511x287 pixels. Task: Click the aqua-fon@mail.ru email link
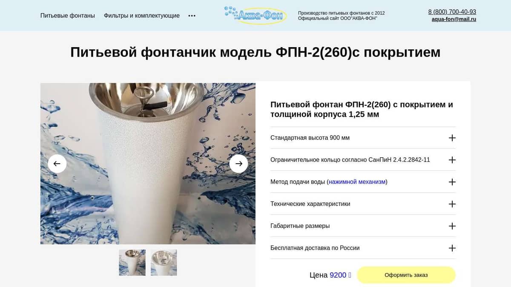pos(454,19)
